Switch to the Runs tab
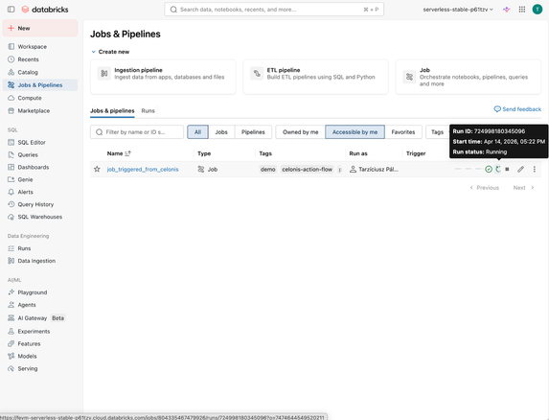The image size is (549, 420). click(x=148, y=110)
